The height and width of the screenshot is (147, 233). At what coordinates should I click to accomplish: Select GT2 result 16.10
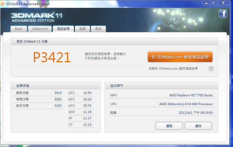(87, 99)
